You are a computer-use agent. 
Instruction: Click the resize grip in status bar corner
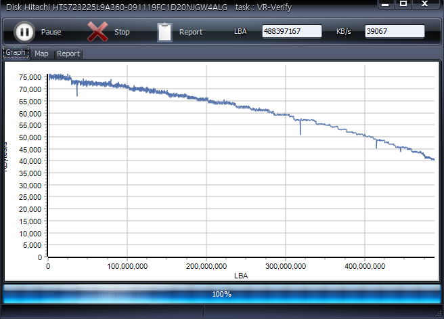(439, 314)
